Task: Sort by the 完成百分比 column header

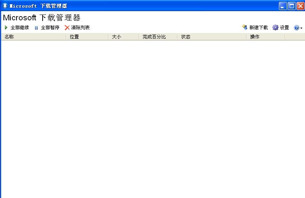Action: (158, 37)
